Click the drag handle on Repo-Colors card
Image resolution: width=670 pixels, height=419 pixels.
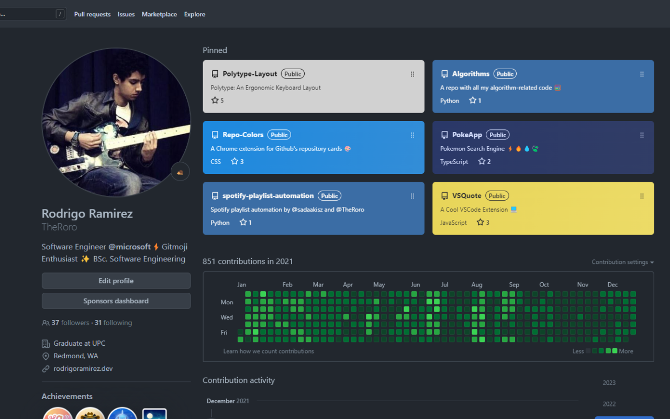click(x=412, y=135)
